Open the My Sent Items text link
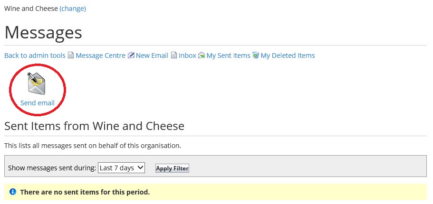Image resolution: width=433 pixels, height=204 pixels. 228,56
